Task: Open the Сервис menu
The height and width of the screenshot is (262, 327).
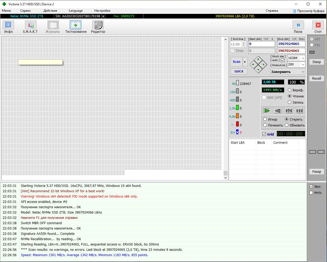Action: [x=26, y=11]
